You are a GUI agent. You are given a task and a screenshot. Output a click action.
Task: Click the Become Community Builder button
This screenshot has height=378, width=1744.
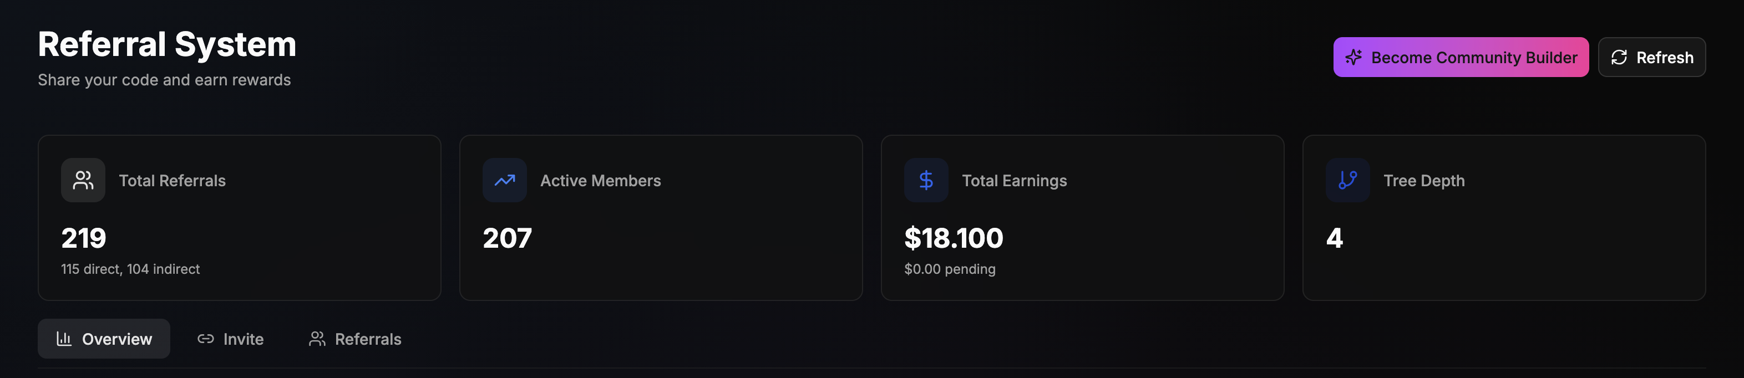click(x=1461, y=58)
